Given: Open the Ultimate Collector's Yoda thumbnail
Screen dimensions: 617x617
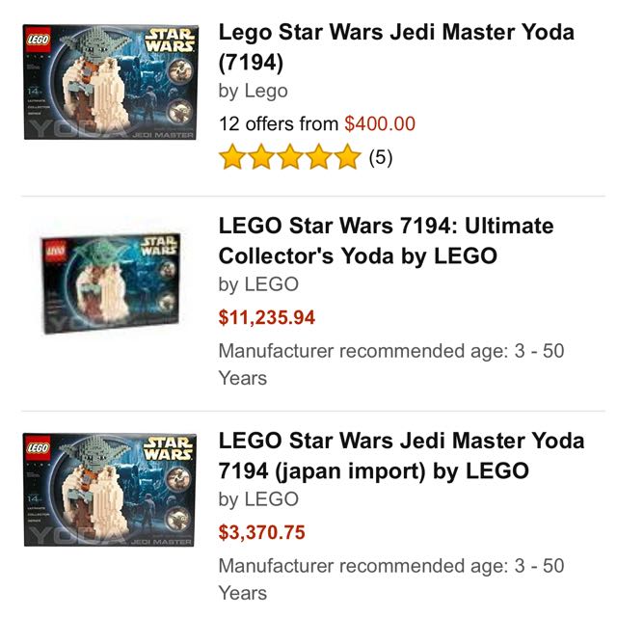Looking at the screenshot, I should click(x=109, y=285).
